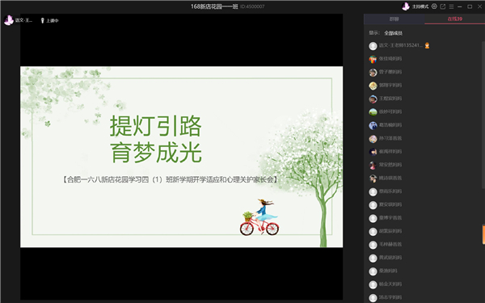Click the presenter avatar above the slide
The width and height of the screenshot is (485, 303).
tap(9, 20)
